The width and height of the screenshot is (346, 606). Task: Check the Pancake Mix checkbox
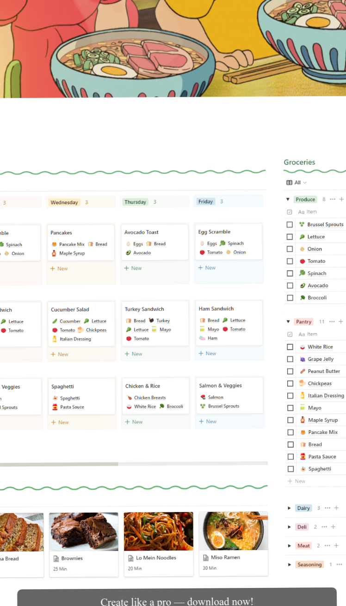tap(290, 432)
